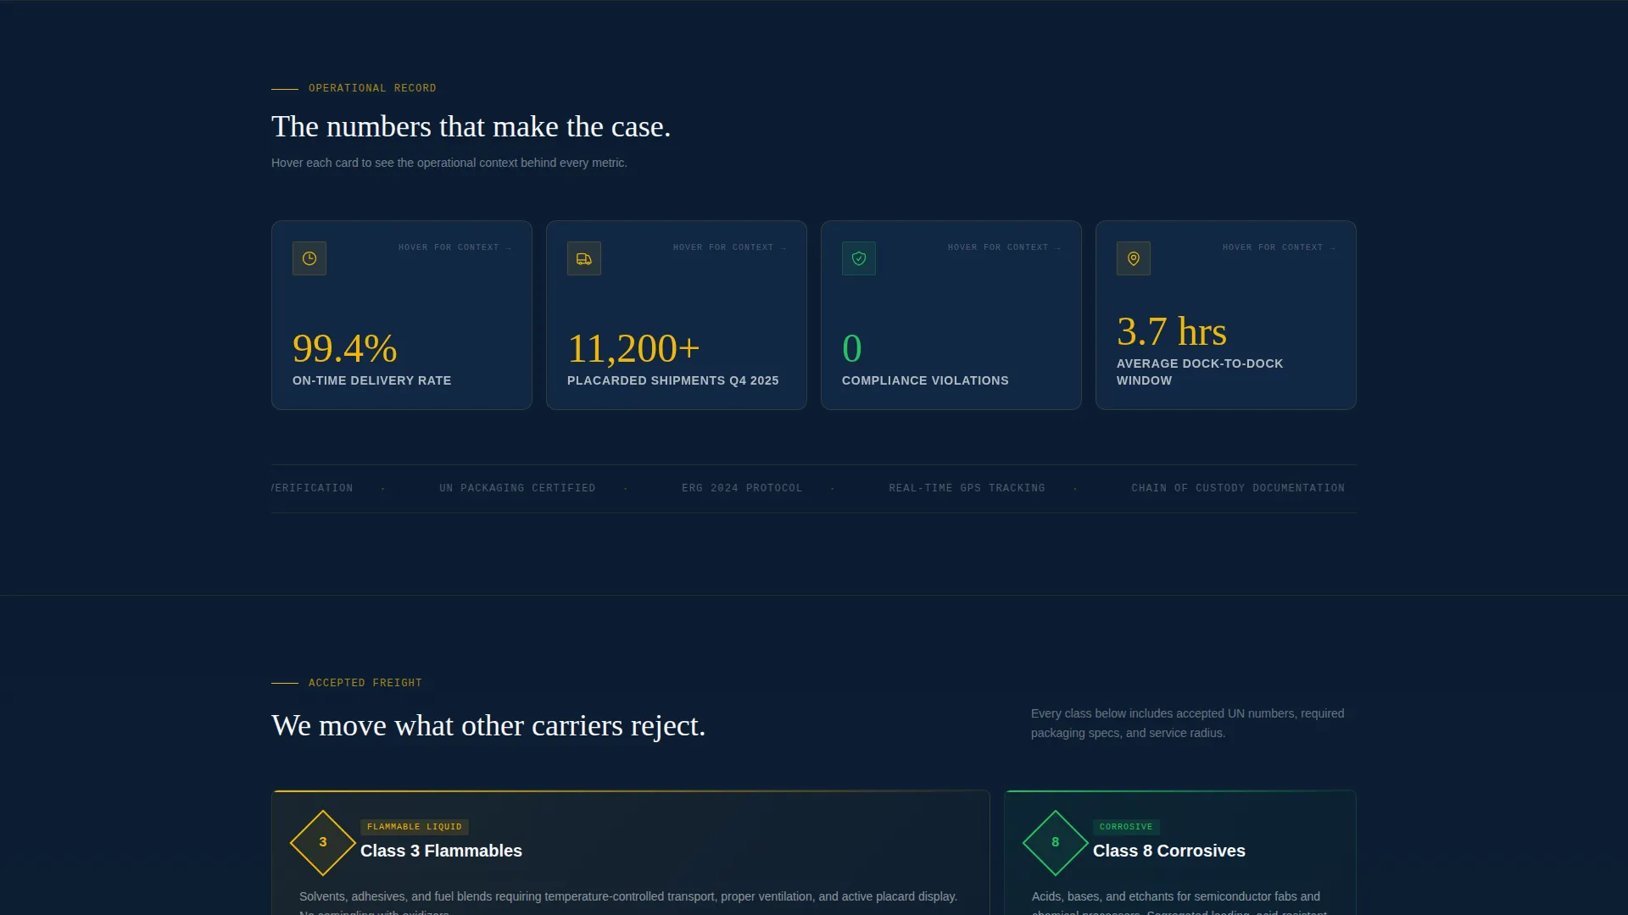The height and width of the screenshot is (915, 1628).
Task: Click Chain of Custody Documentation ticker item
Action: [x=1238, y=488]
